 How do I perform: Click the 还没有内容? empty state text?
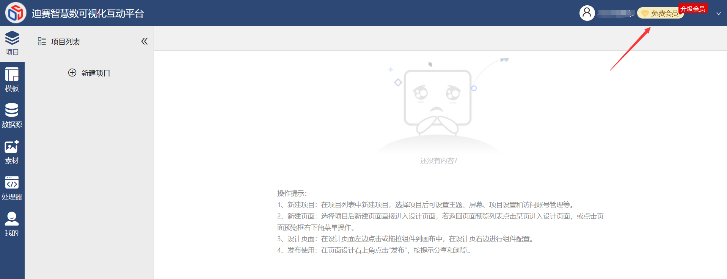tap(439, 161)
